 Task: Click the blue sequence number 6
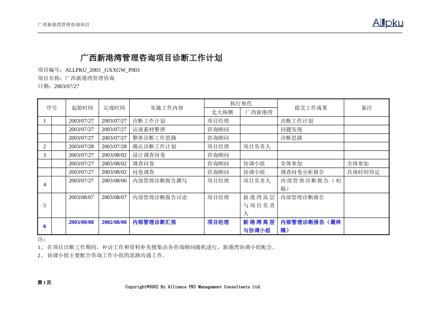tap(44, 226)
